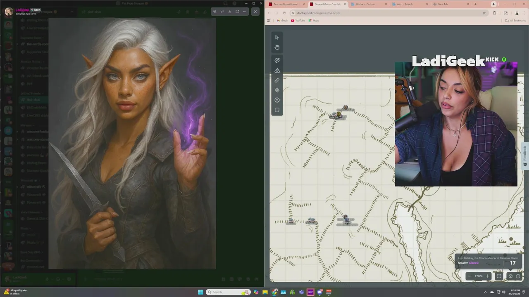The image size is (529, 297).
Task: Open the Maps bookmark
Action: click(x=314, y=21)
